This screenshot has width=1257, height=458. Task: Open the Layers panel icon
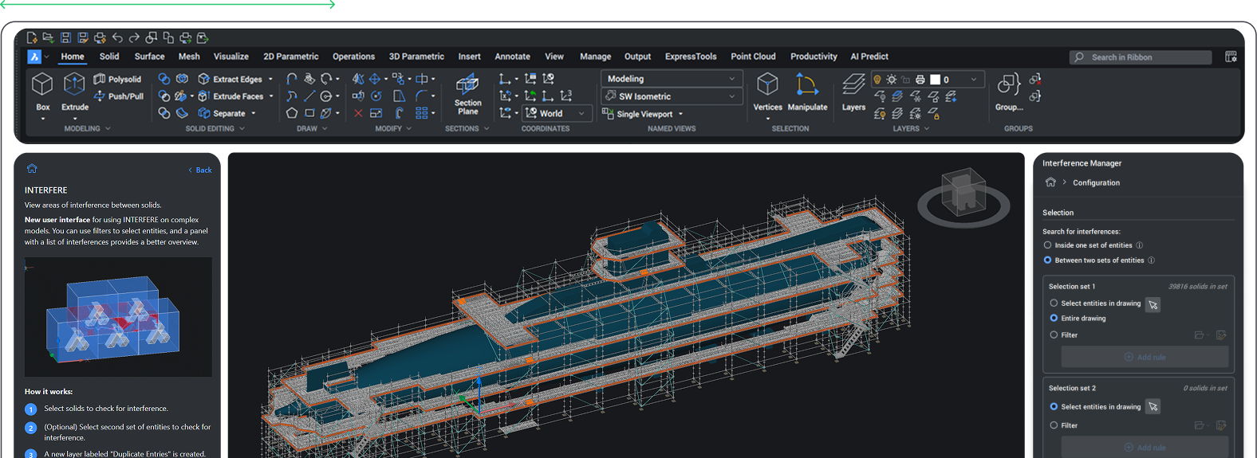coord(853,86)
